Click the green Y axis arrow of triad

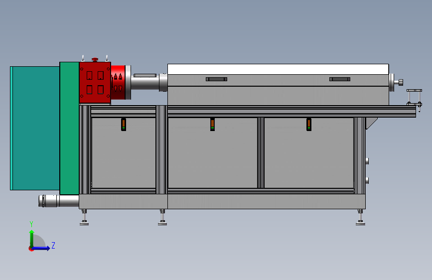click(32, 238)
